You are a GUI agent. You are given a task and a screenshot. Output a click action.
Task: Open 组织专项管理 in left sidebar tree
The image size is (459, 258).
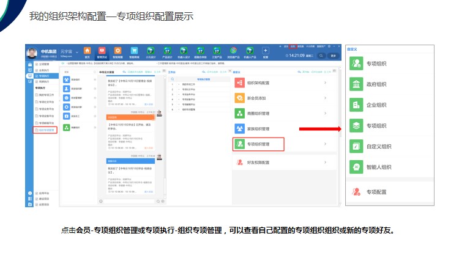click(45, 130)
